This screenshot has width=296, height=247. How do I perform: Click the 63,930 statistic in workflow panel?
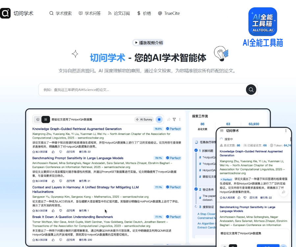coord(254,124)
